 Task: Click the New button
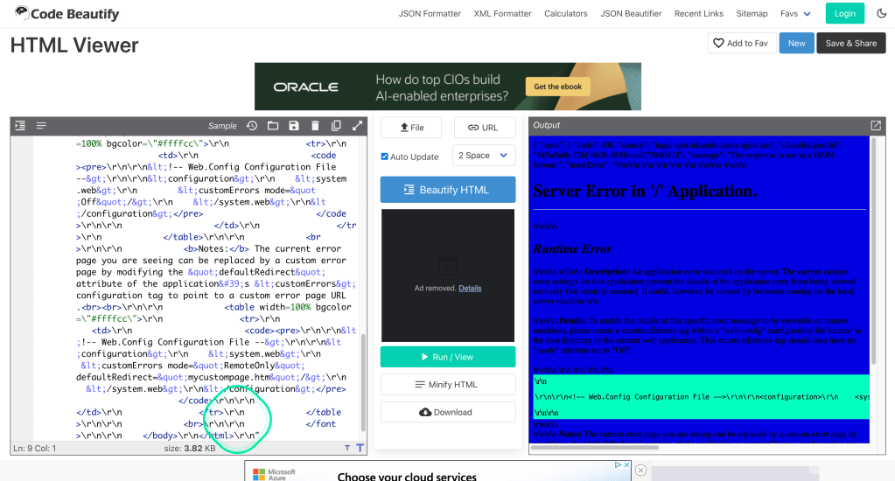[796, 44]
